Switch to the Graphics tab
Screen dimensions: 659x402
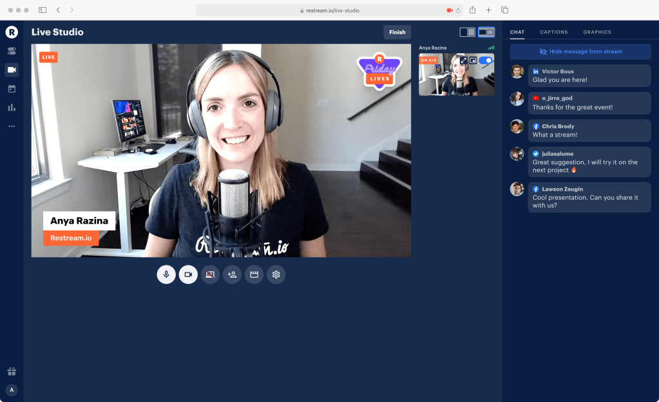(x=597, y=32)
